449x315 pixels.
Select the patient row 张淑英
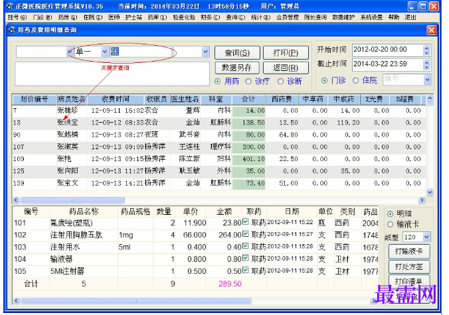219,147
